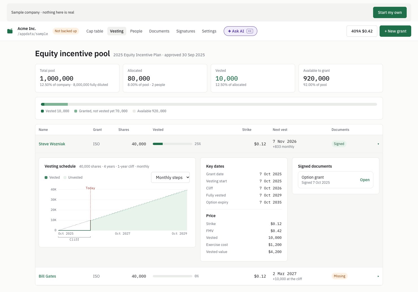Screen dimensions: 418x292
Task: Click the Available to grant 920,000 card
Action: 341,78
